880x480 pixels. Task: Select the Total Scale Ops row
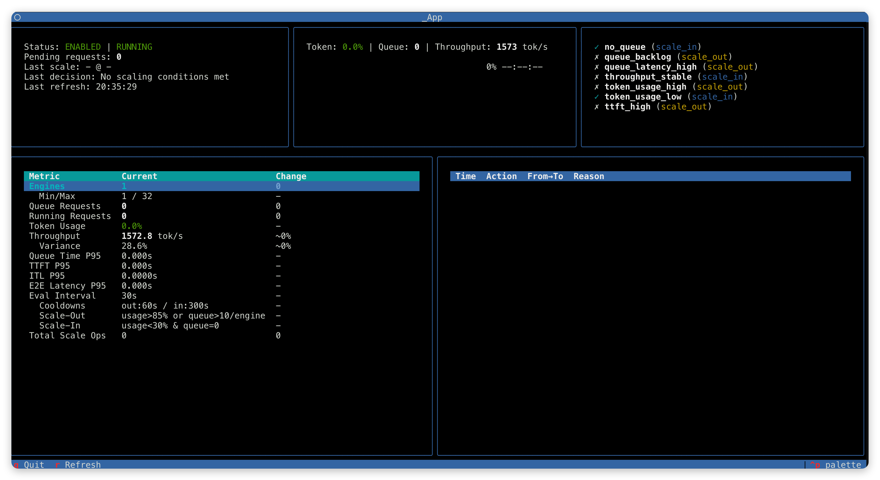221,335
